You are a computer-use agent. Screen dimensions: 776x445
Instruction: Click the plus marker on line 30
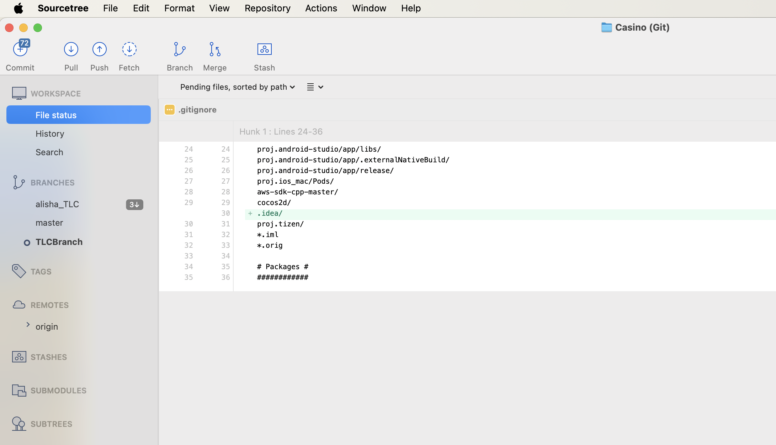pyautogui.click(x=250, y=213)
